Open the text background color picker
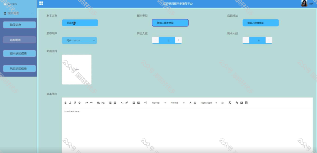This screenshot has height=153, width=317. point(195,103)
